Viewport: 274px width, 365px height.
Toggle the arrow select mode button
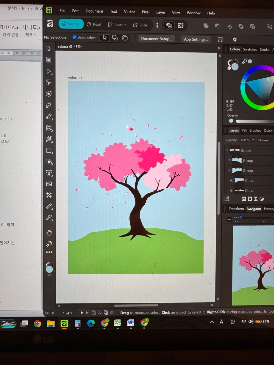point(105,38)
